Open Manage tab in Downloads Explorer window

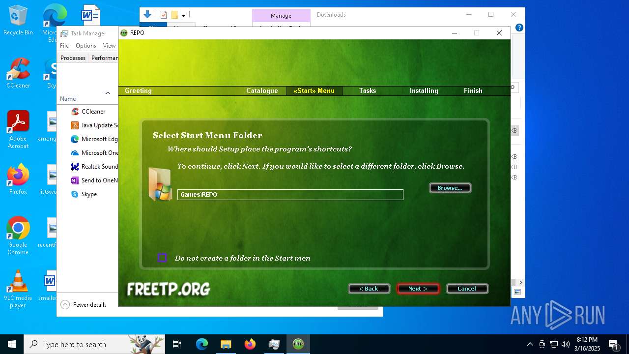pyautogui.click(x=281, y=16)
